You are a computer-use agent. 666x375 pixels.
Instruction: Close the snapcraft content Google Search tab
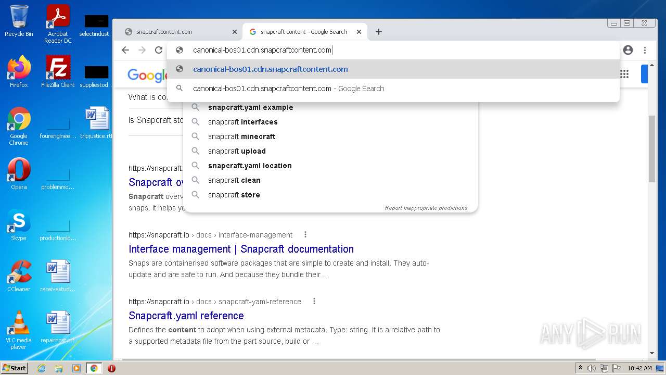coord(358,32)
